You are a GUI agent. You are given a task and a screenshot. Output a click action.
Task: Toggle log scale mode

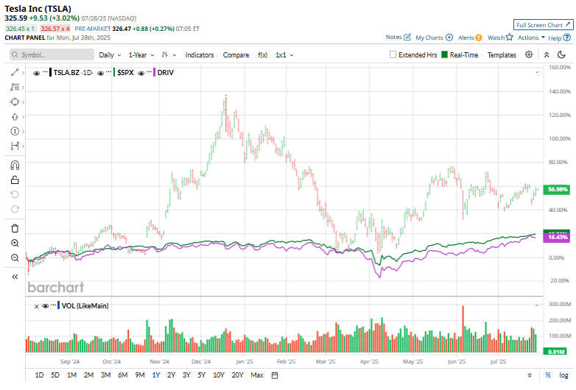(564, 375)
